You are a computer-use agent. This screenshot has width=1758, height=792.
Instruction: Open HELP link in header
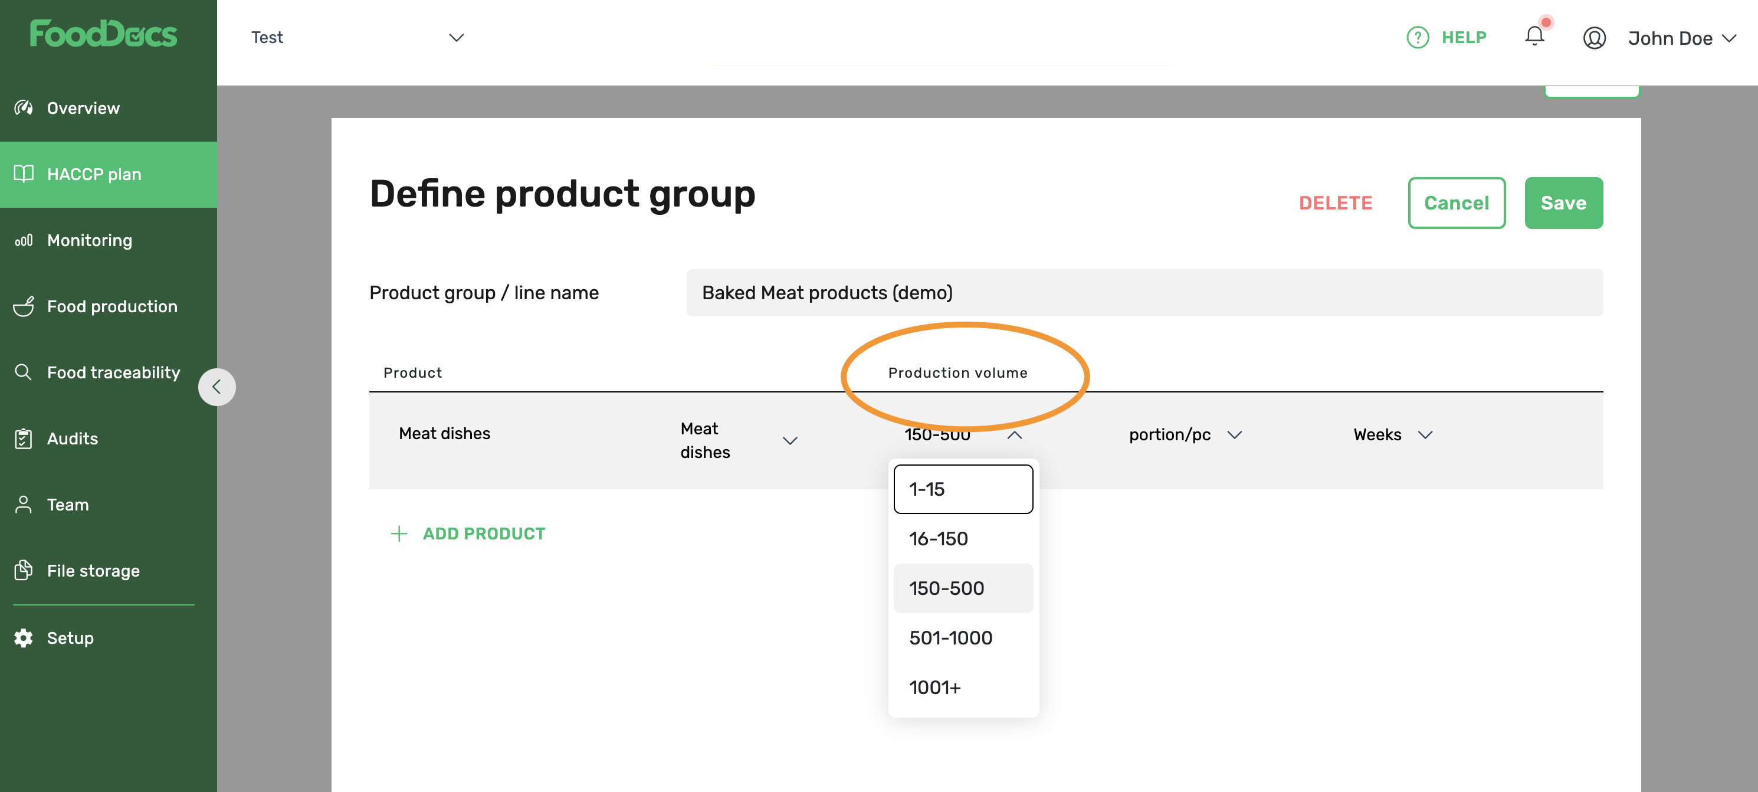pyautogui.click(x=1463, y=38)
